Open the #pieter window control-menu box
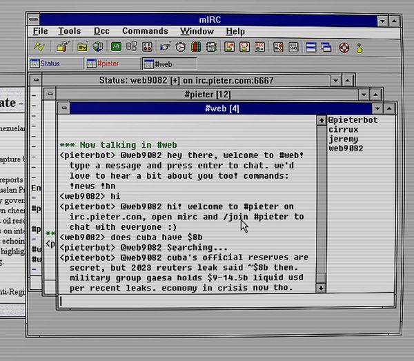 (50, 94)
